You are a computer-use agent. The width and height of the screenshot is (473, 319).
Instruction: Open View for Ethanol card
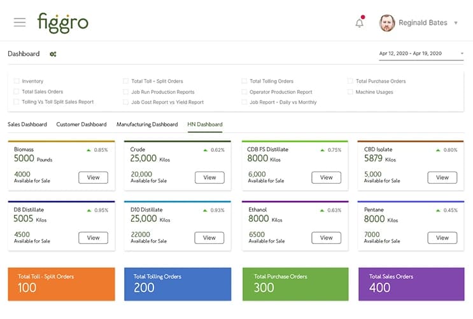(327, 238)
